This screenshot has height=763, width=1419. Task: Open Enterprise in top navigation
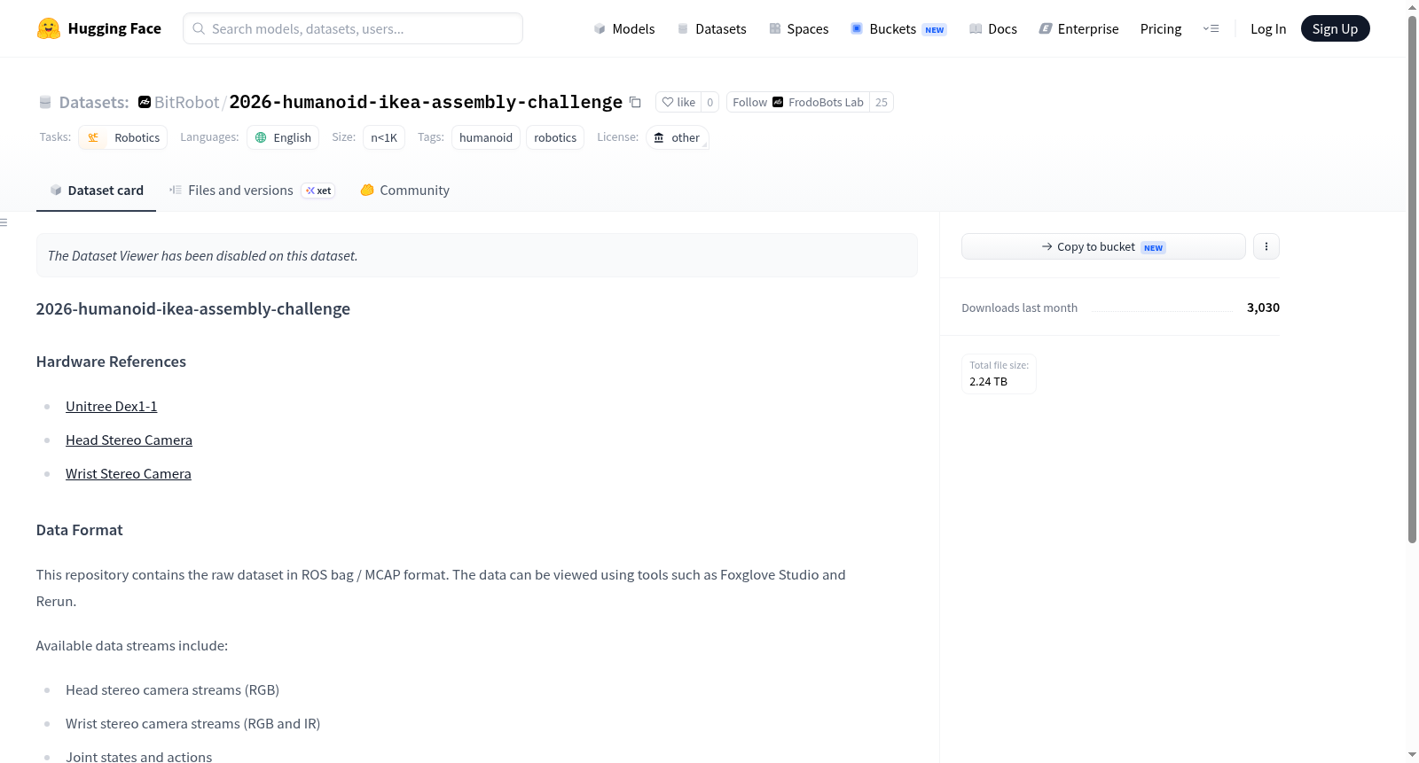1078,28
